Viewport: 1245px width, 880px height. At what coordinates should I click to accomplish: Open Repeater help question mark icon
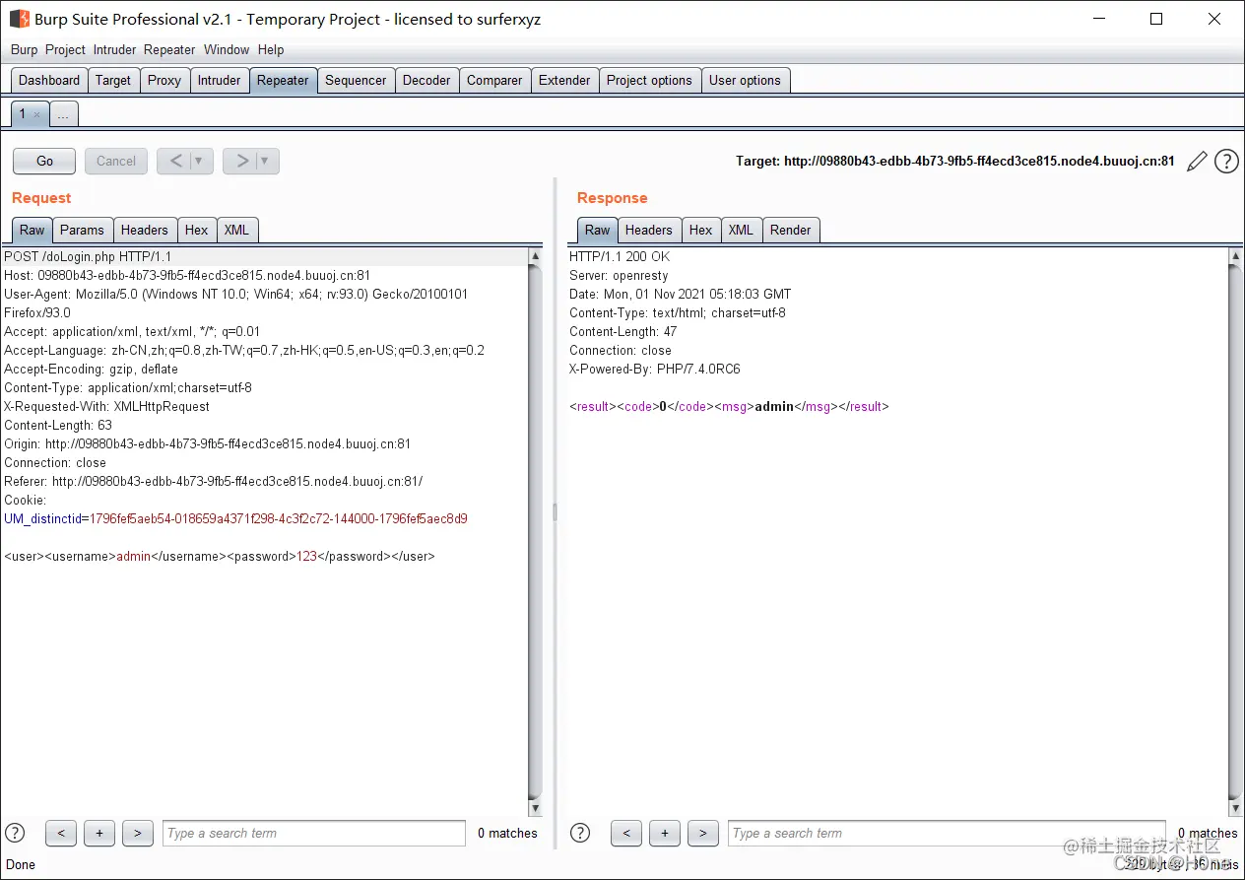1226,162
